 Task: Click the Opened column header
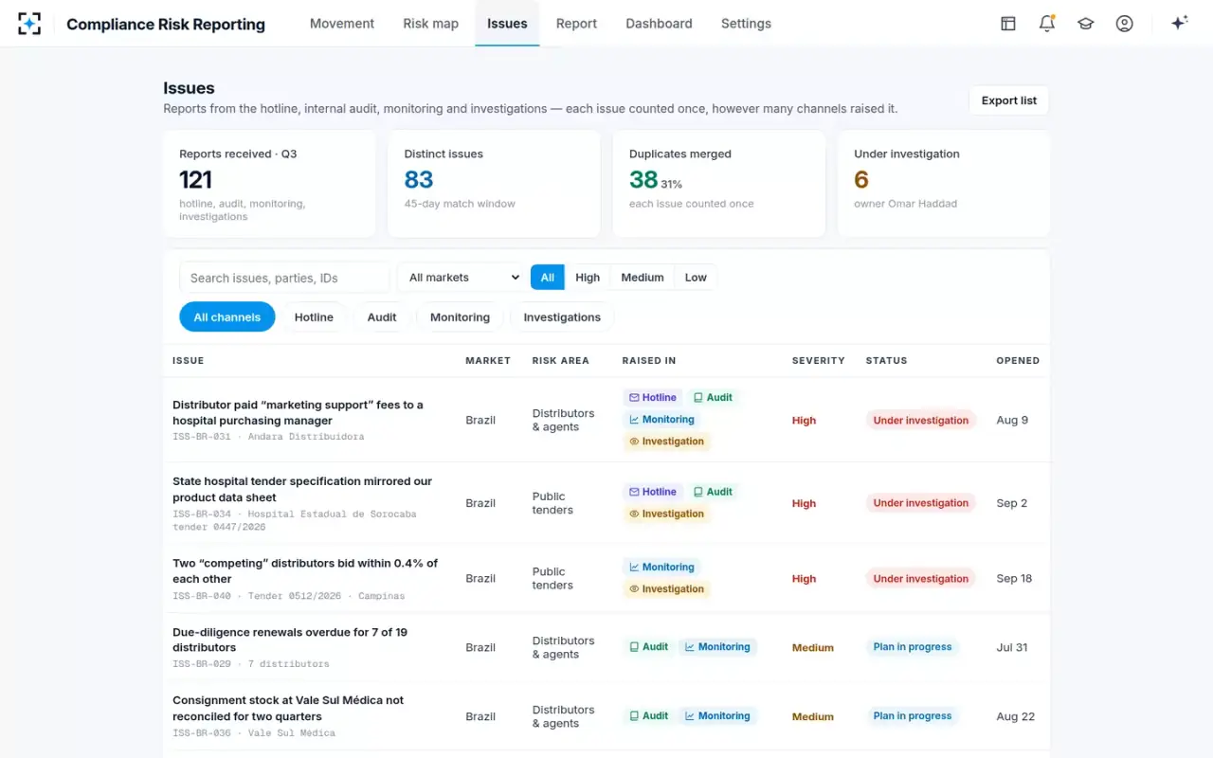(1018, 361)
